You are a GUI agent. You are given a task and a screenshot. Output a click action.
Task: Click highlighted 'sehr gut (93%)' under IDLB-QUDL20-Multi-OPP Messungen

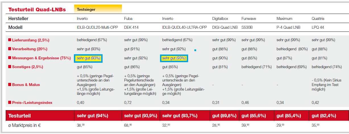88,58
